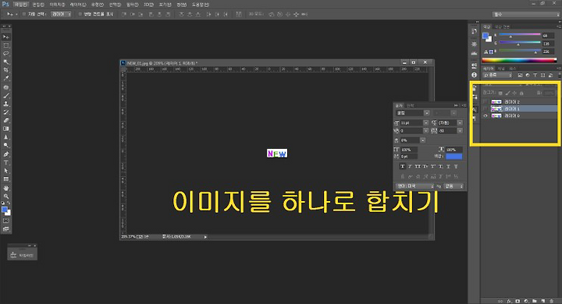Open the tracking dropdown showing -50

[460, 131]
